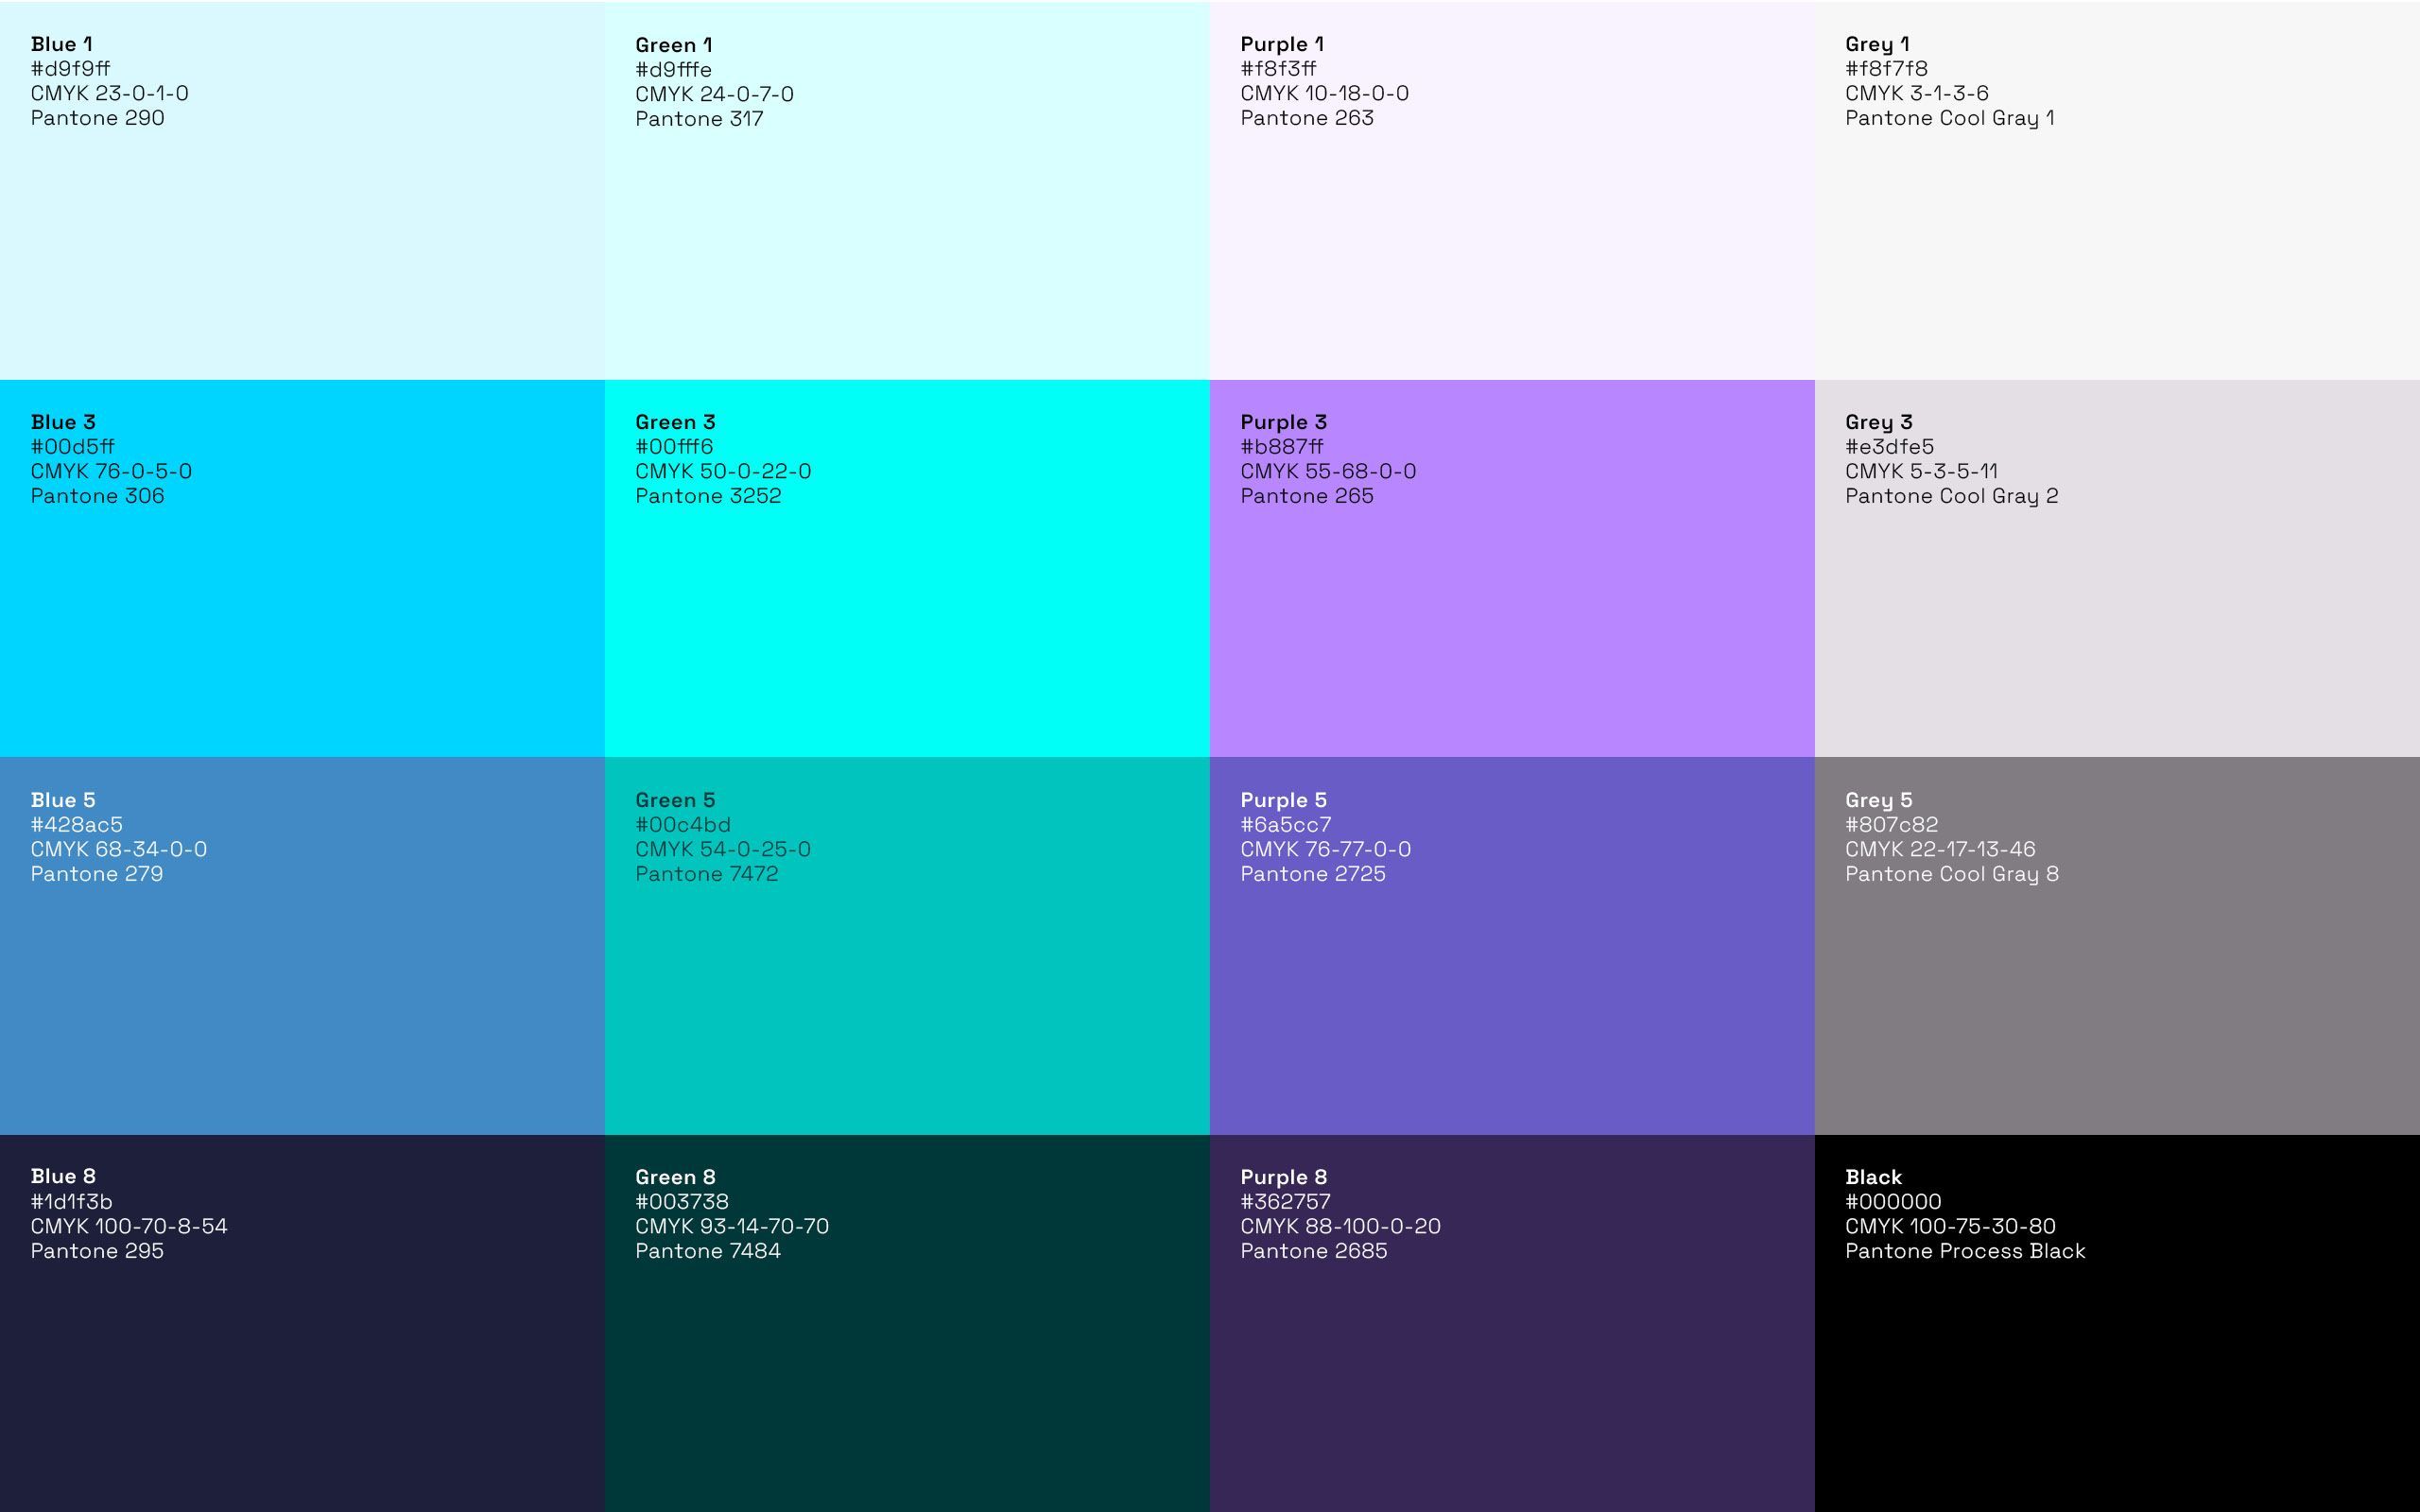Select hex code #b887ff

pyautogui.click(x=1281, y=447)
